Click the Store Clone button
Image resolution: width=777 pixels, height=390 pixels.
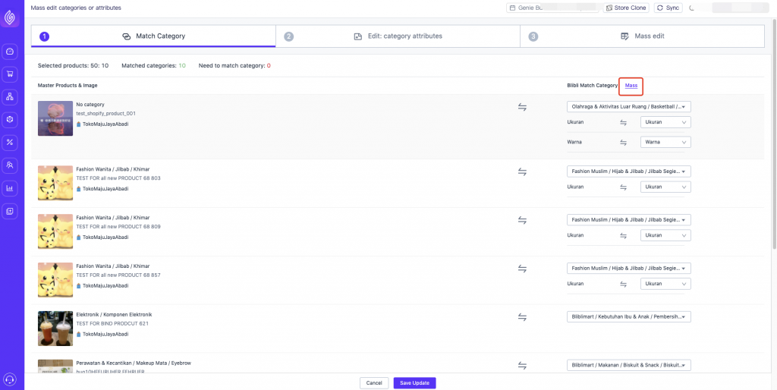(x=626, y=8)
